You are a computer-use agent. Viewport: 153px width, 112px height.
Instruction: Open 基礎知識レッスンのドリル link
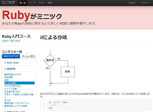[17, 103]
